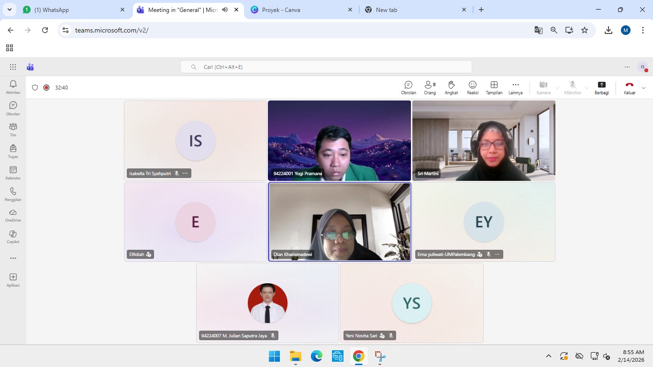This screenshot has height=367, width=653.
Task: Expand the Kamera options dropdown arrow
Action: coord(557,88)
